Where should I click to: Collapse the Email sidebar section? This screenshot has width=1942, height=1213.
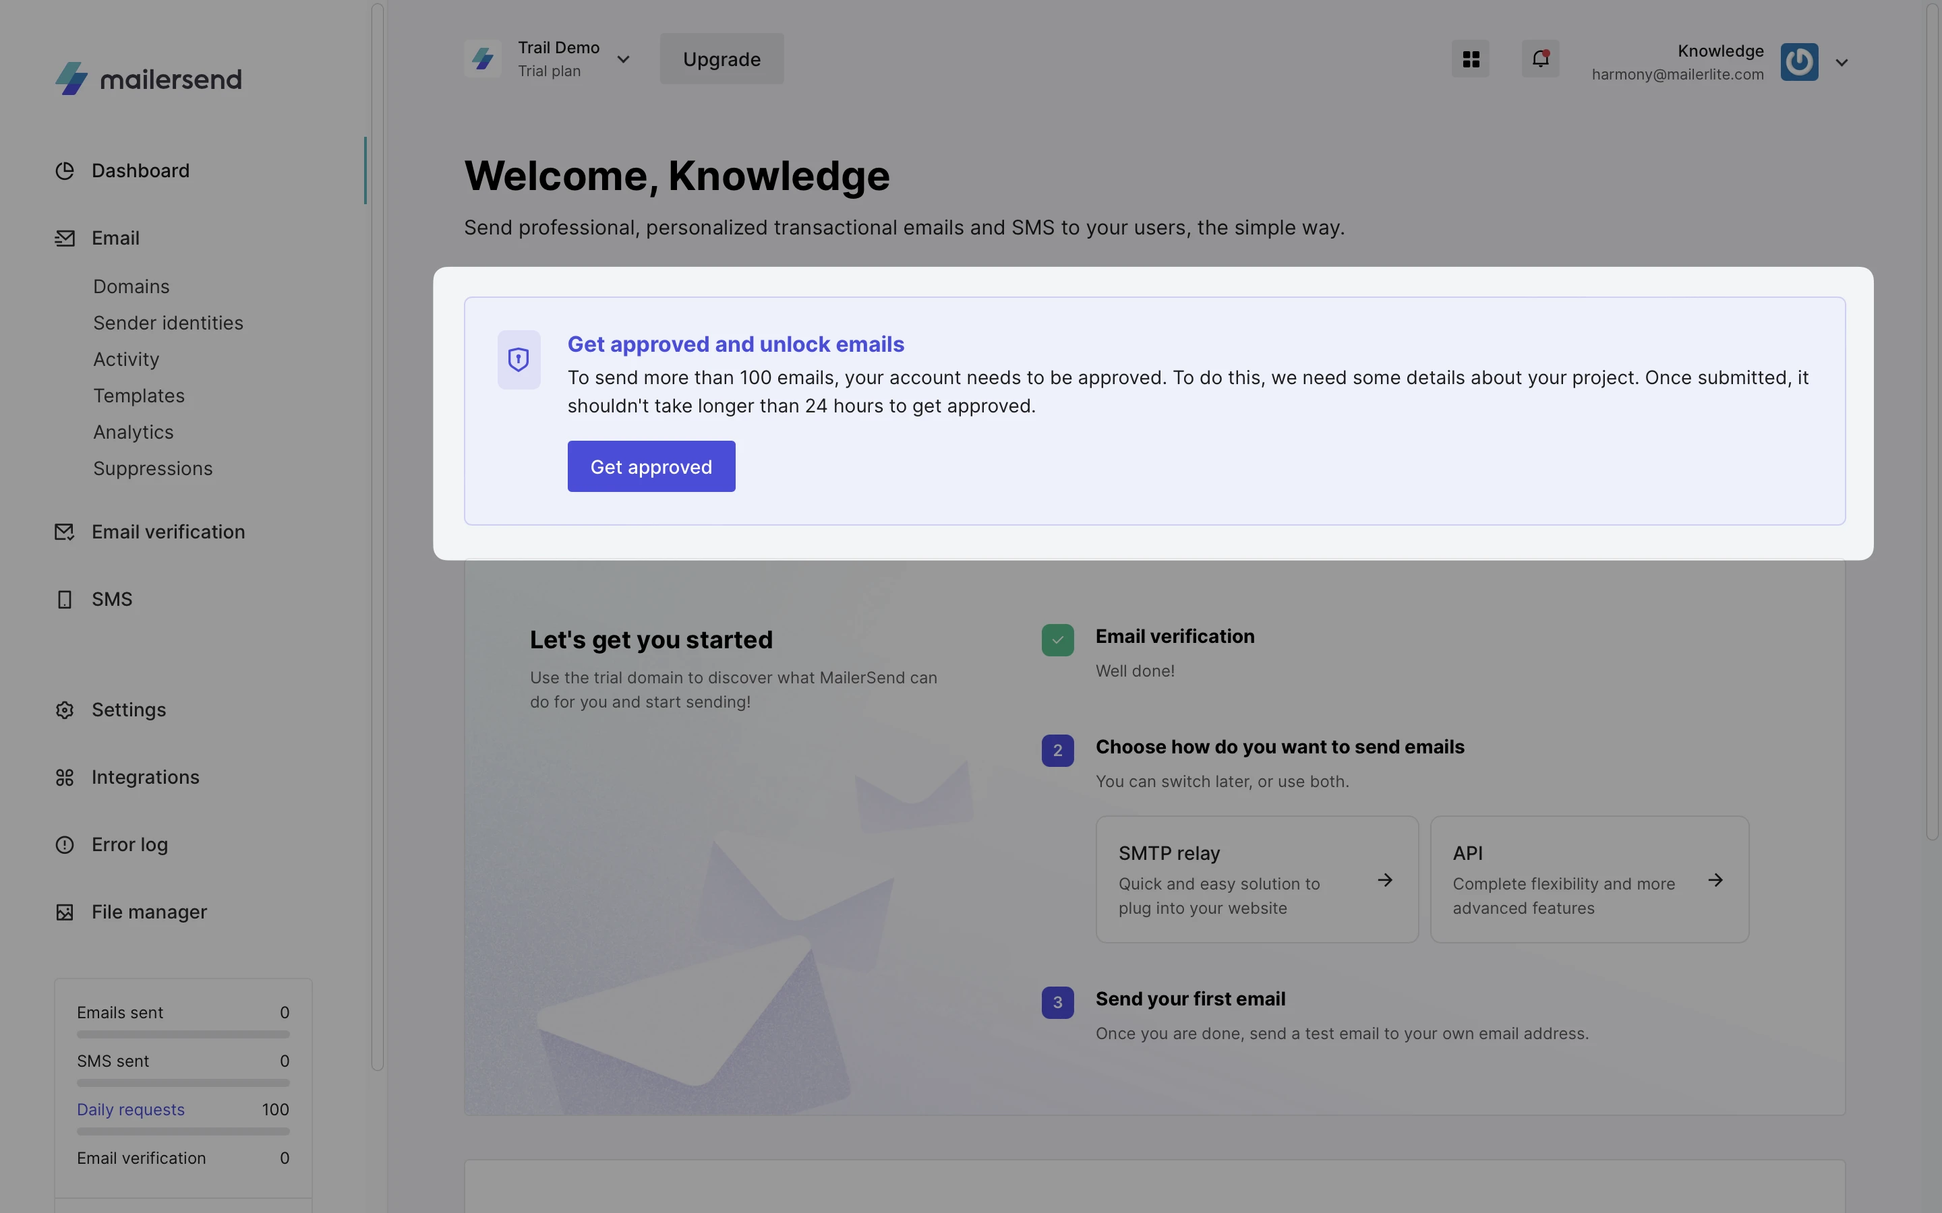point(115,239)
